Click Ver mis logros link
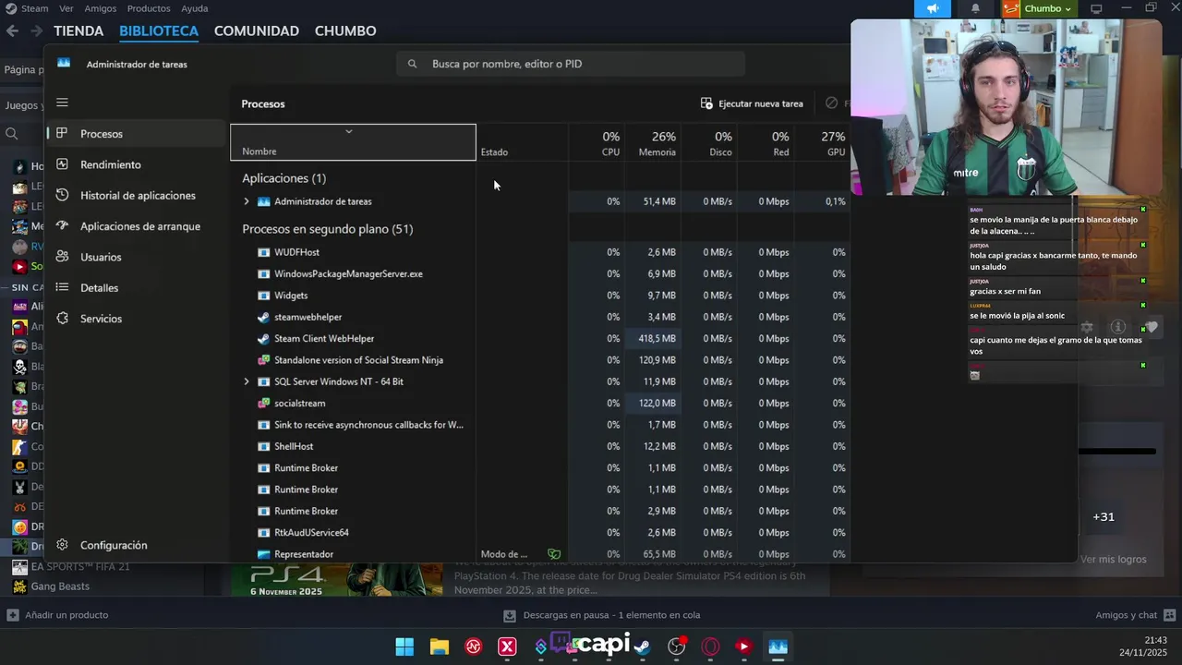This screenshot has height=665, width=1182. coord(1113,559)
